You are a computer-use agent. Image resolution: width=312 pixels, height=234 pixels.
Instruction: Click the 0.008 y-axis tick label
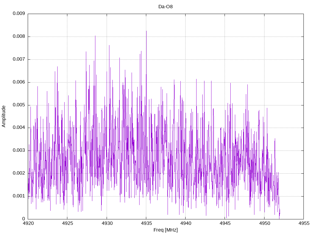click(19, 37)
